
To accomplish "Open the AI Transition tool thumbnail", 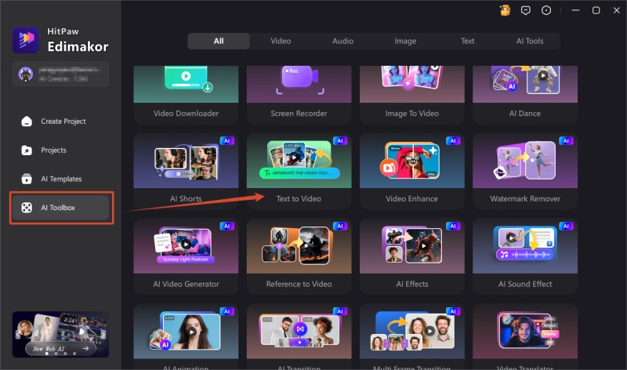I will [x=299, y=332].
